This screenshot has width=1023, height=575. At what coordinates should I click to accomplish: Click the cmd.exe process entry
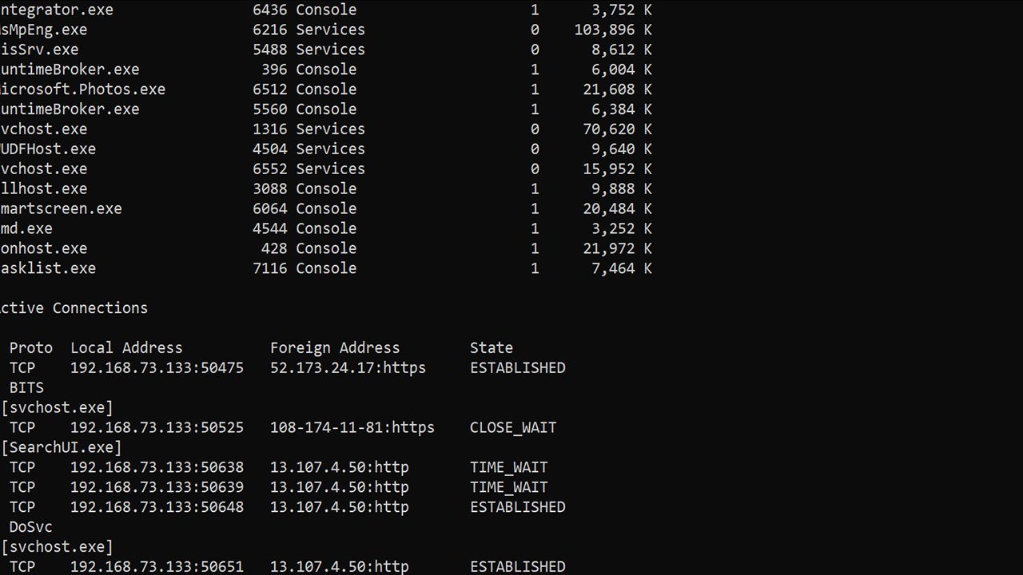tap(26, 229)
